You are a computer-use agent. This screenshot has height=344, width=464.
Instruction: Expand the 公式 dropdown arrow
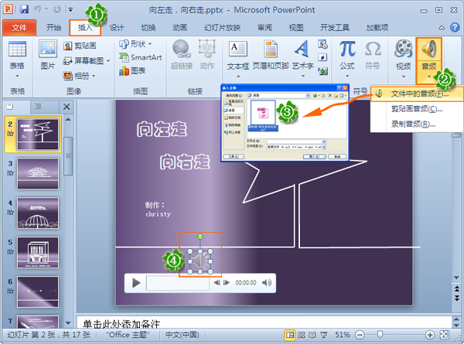[347, 76]
